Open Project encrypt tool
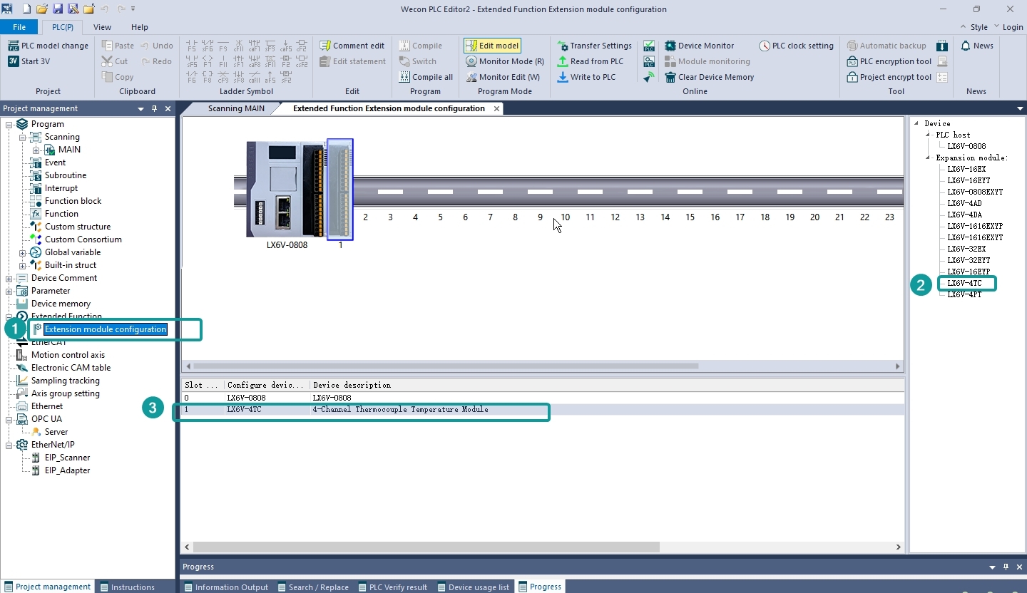This screenshot has width=1027, height=593. tap(889, 77)
